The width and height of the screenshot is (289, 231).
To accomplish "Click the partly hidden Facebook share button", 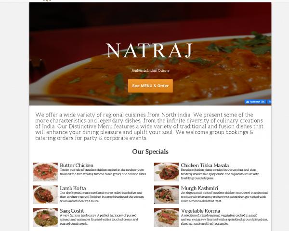I will pos(269,102).
